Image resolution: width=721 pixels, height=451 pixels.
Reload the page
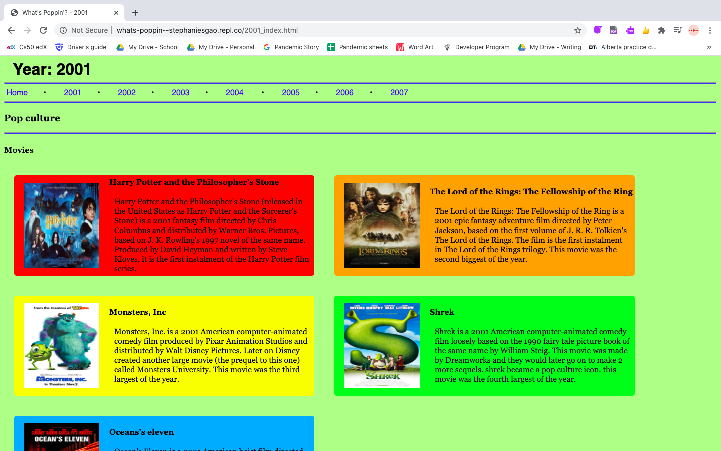point(43,30)
